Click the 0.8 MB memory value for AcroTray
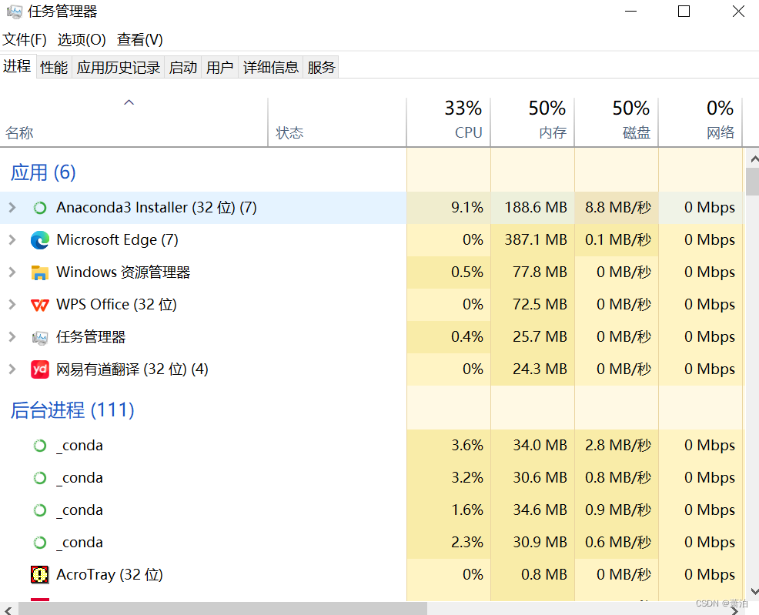Image resolution: width=759 pixels, height=615 pixels. pyautogui.click(x=544, y=575)
